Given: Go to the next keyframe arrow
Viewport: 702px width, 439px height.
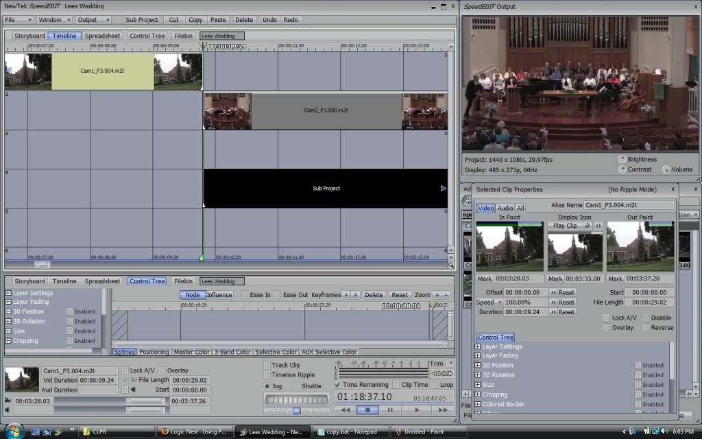Looking at the screenshot, I should 356,295.
